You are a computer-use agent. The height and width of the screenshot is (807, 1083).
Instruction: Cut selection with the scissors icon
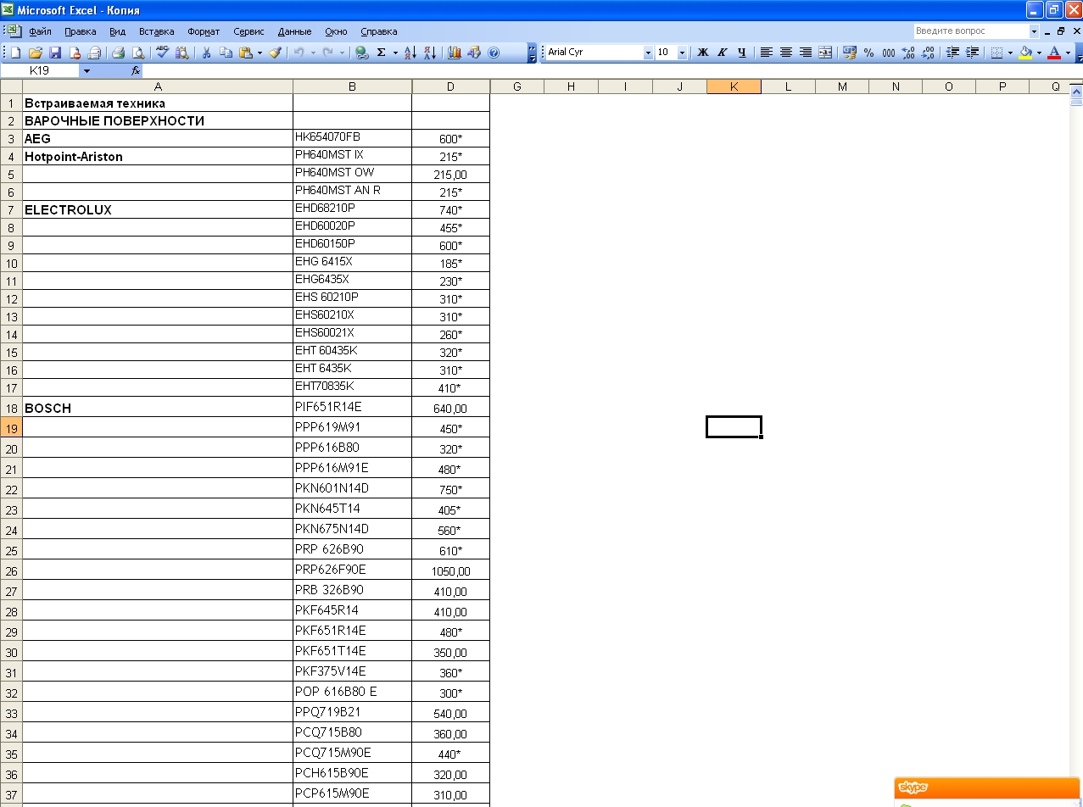pyautogui.click(x=205, y=53)
